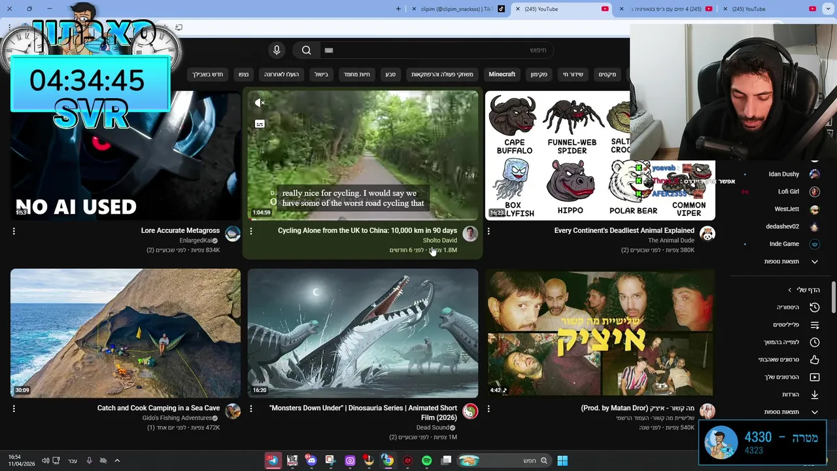
Task: Select the 'חדש בשבילך' filter chip
Action: pyautogui.click(x=207, y=75)
